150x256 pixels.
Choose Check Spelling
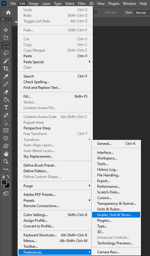pos(55,82)
